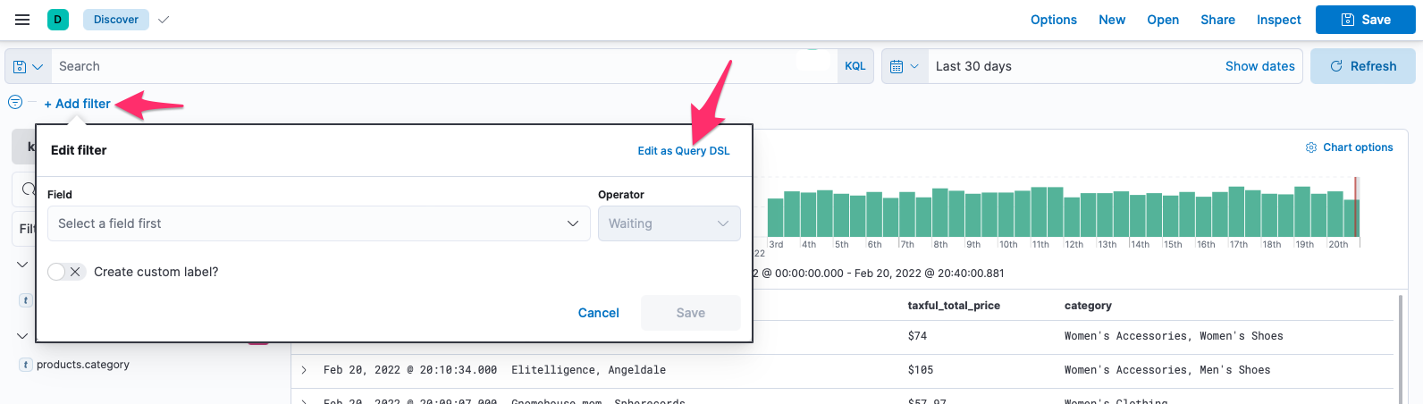1423x404 pixels.
Task: Open the hamburger navigation menu
Action: coord(22,20)
